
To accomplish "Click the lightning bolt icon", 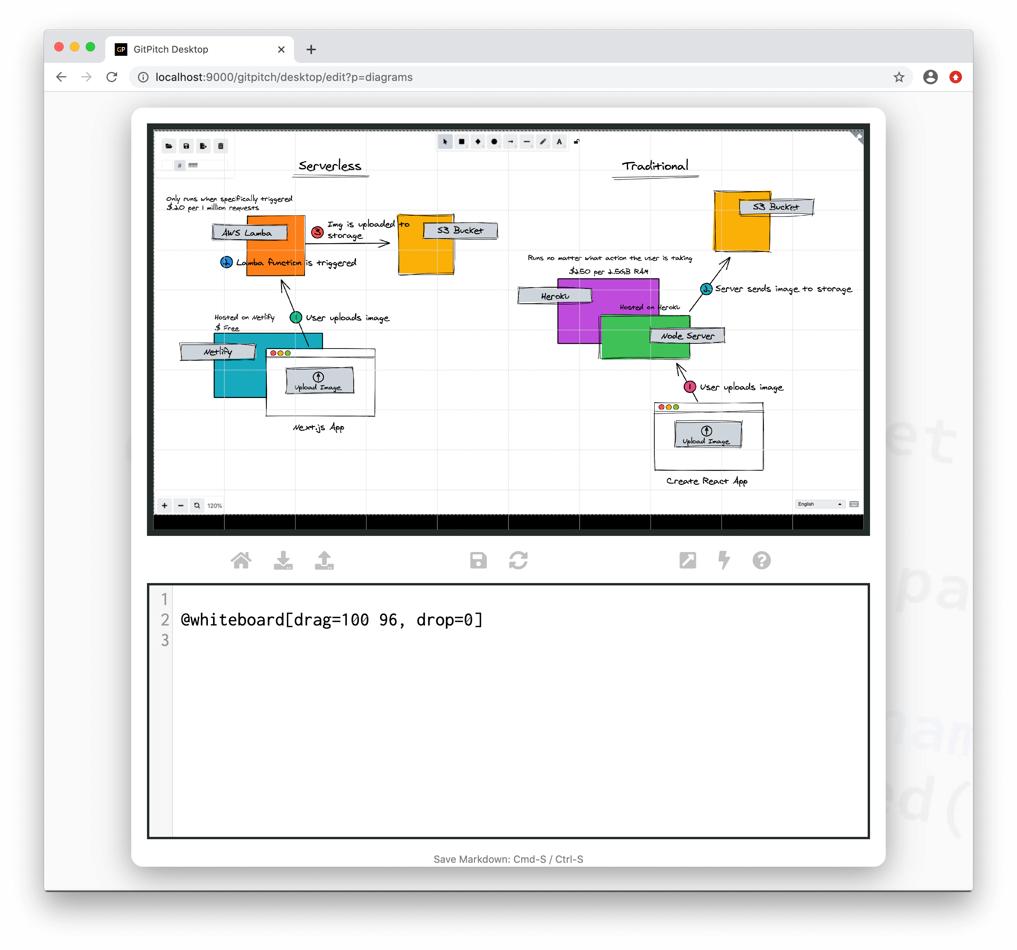I will tap(724, 561).
